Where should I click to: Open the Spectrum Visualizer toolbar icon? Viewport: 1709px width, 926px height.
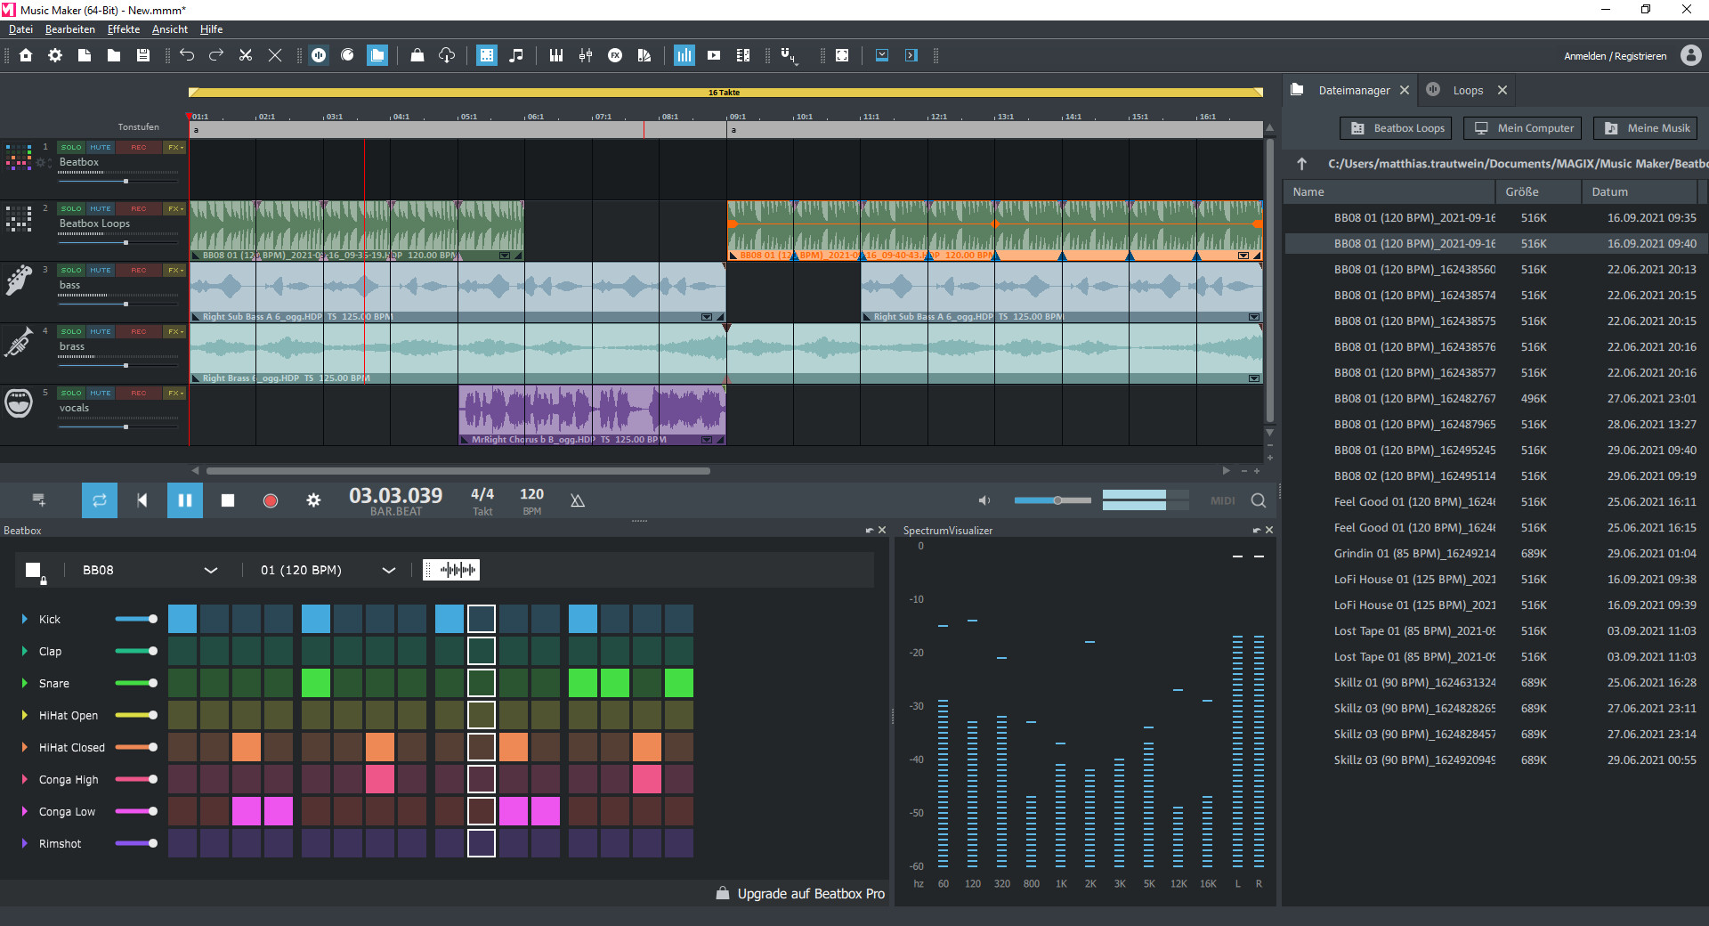(684, 54)
